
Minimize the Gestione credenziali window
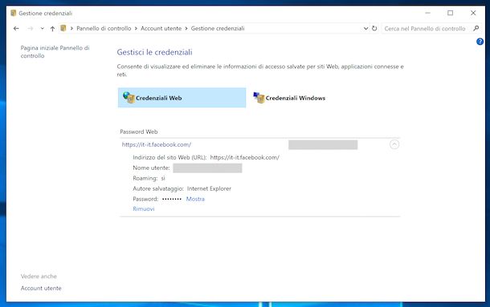click(x=428, y=13)
